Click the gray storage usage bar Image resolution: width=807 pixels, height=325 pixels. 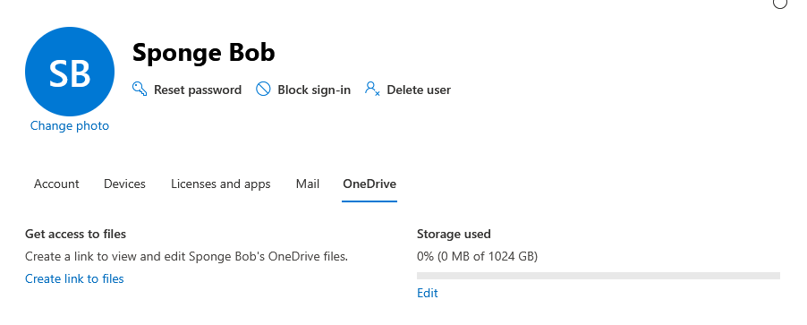[x=598, y=276]
